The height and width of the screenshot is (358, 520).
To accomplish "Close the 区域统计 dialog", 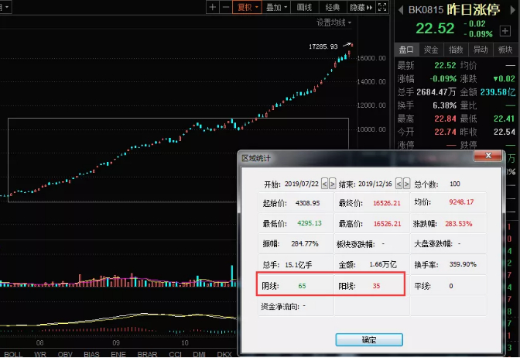I will [488, 156].
